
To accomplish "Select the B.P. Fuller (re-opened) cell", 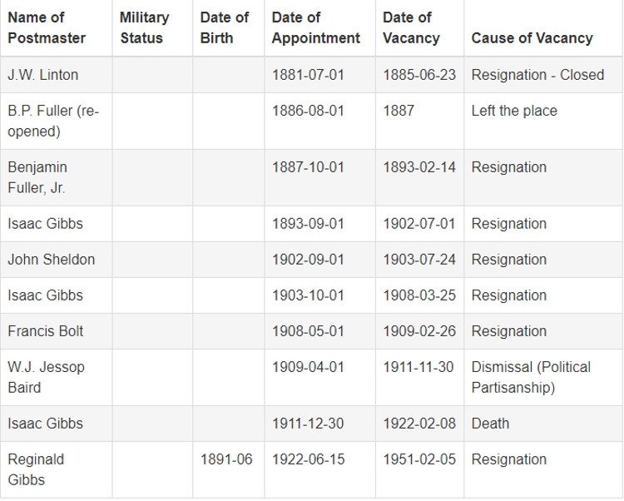I will [x=56, y=121].
